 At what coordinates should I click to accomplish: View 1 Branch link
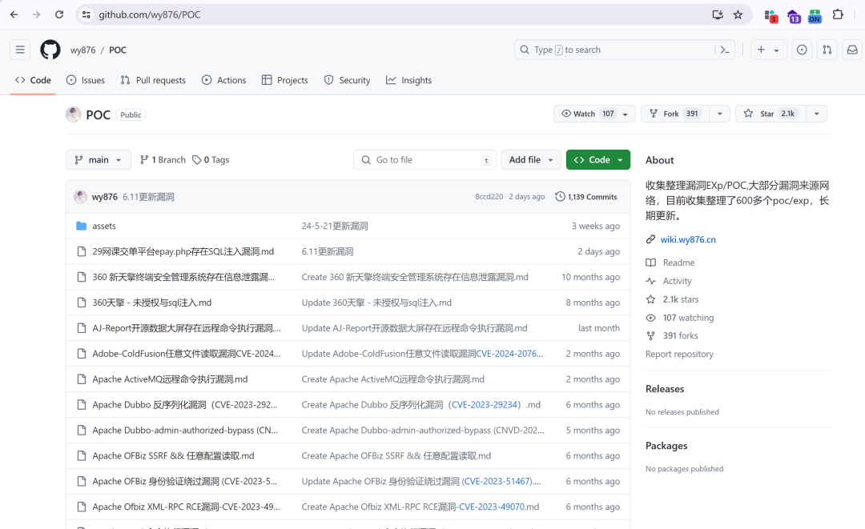[x=163, y=160]
